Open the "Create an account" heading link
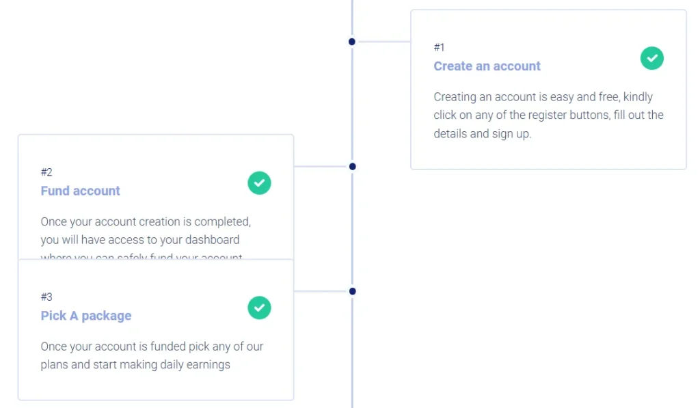The image size is (700, 408). pos(487,66)
